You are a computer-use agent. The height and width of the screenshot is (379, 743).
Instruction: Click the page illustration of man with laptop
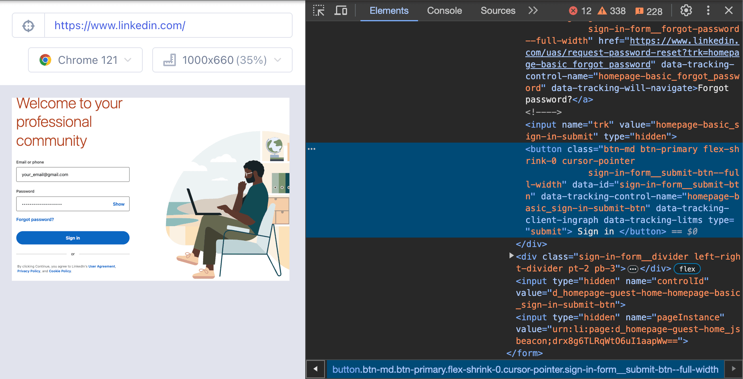(x=228, y=205)
